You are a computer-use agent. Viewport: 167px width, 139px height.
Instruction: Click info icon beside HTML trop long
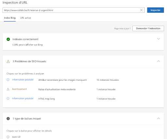click(x=8, y=98)
